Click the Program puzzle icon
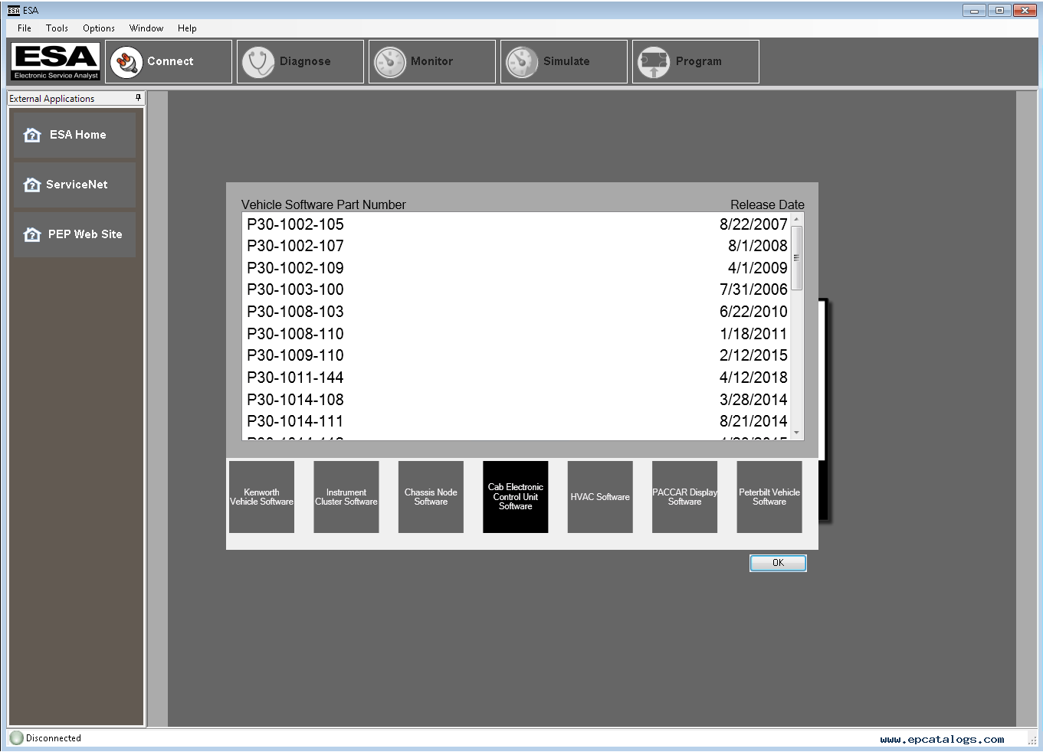This screenshot has height=752, width=1043. [x=654, y=62]
